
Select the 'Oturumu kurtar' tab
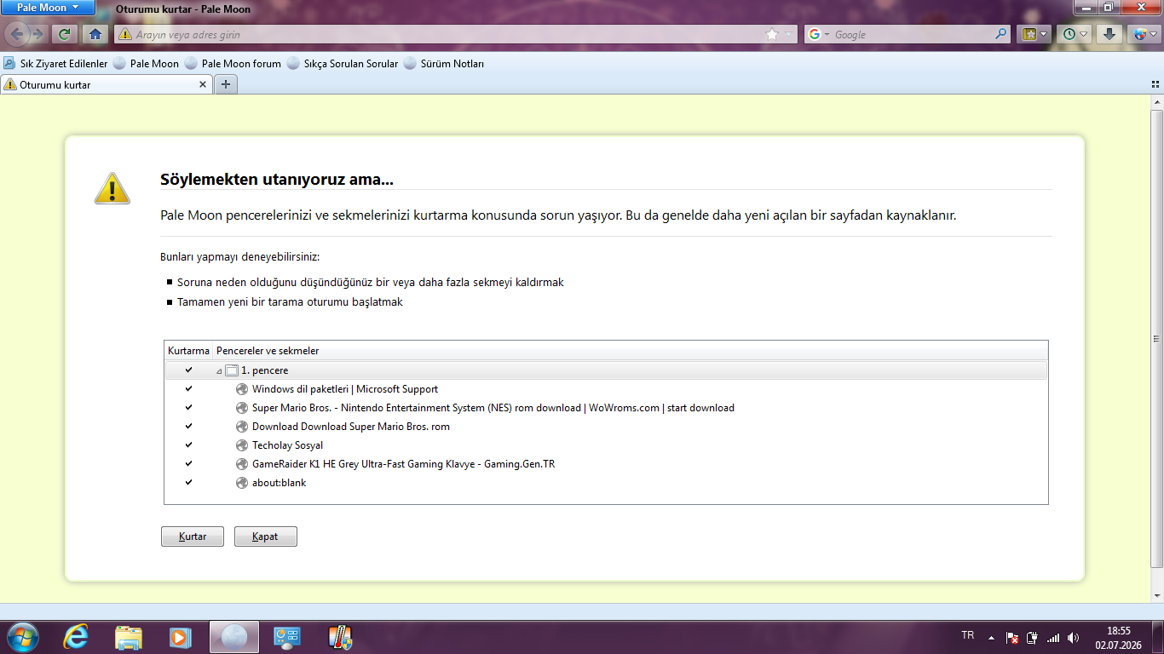pyautogui.click(x=106, y=84)
